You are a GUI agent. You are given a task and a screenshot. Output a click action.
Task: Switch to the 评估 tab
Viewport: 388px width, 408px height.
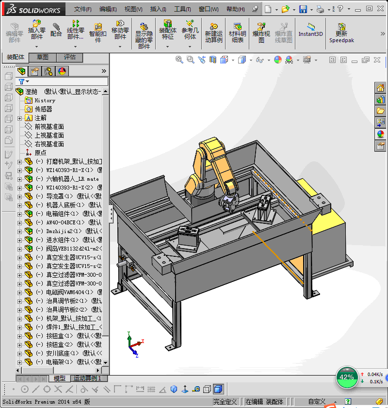click(69, 57)
